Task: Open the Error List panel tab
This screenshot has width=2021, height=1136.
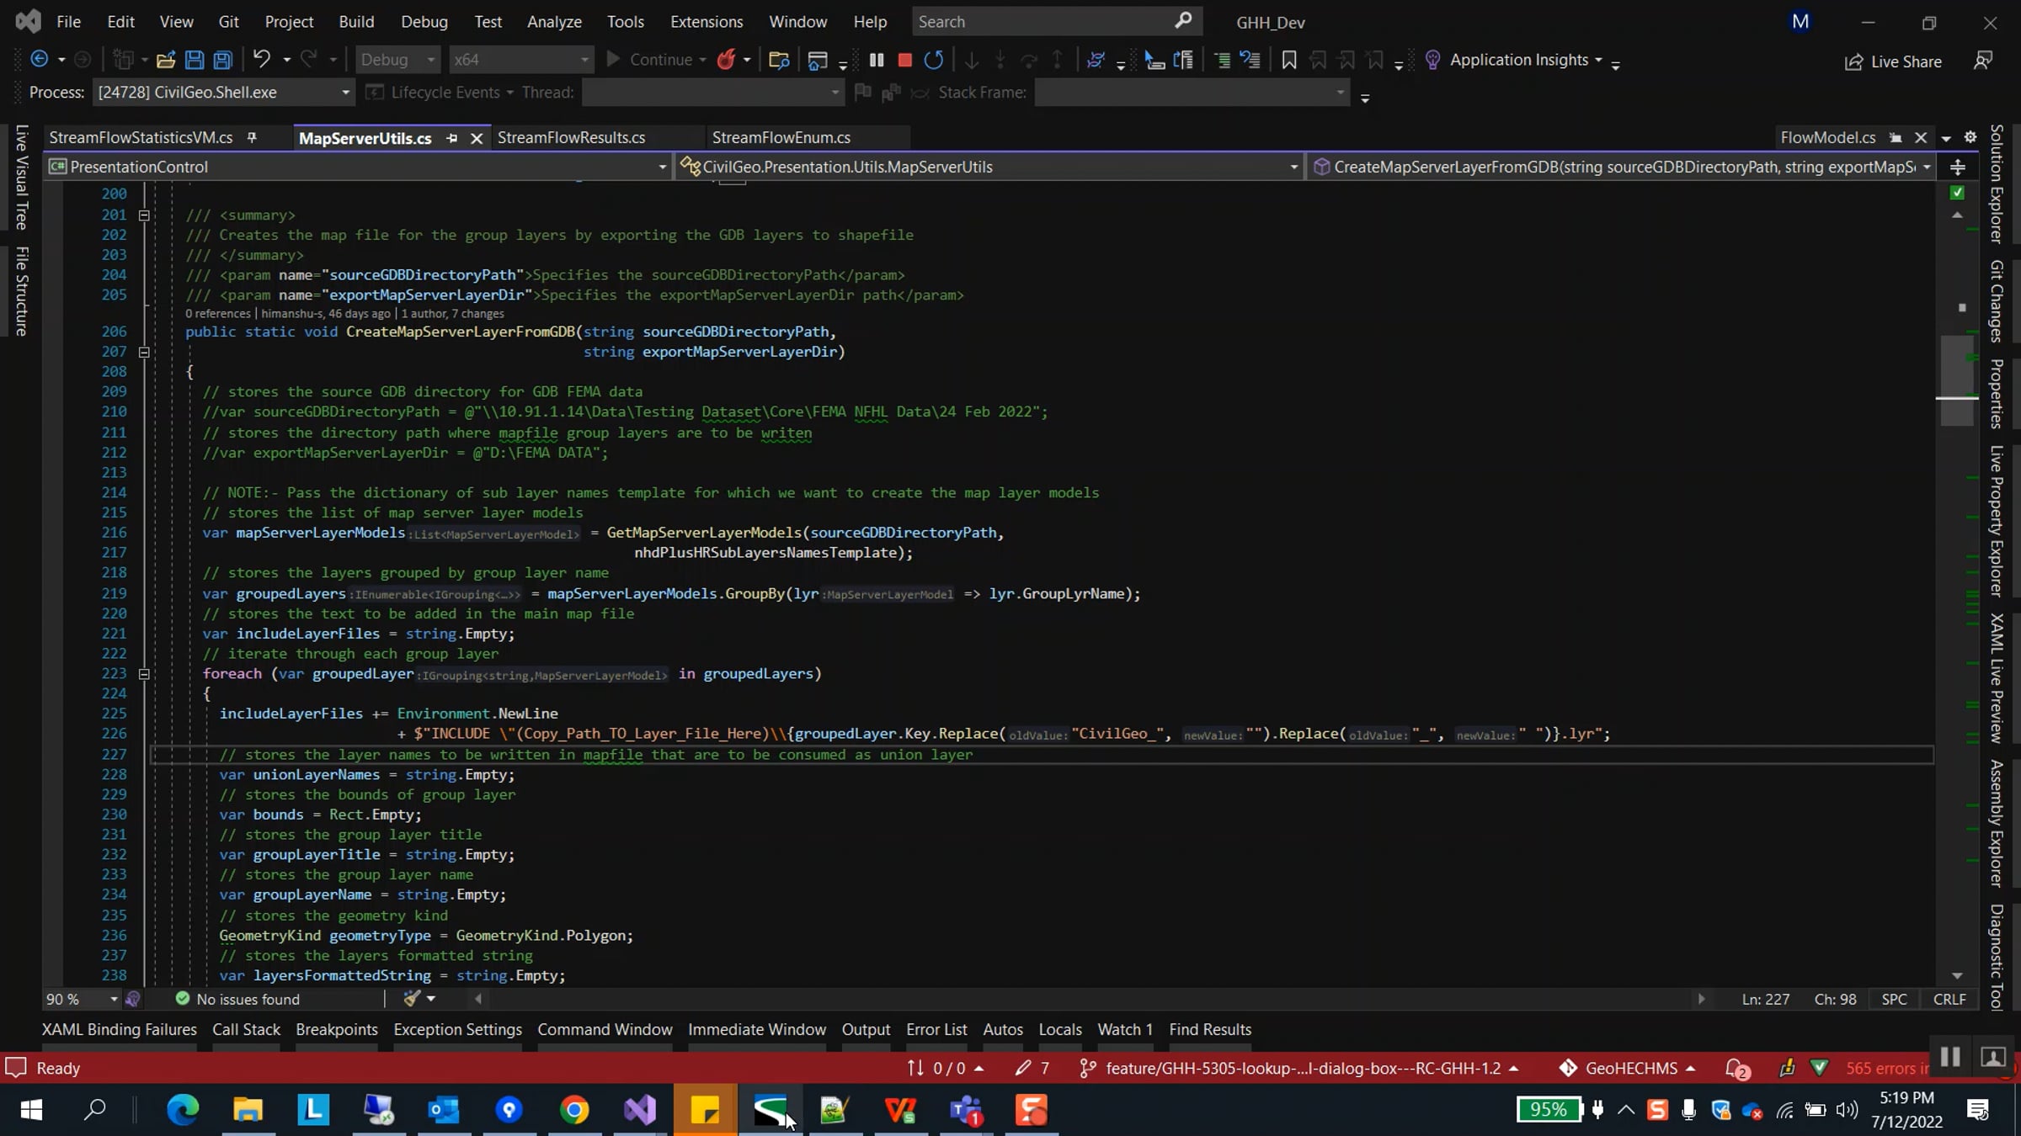Action: tap(936, 1029)
